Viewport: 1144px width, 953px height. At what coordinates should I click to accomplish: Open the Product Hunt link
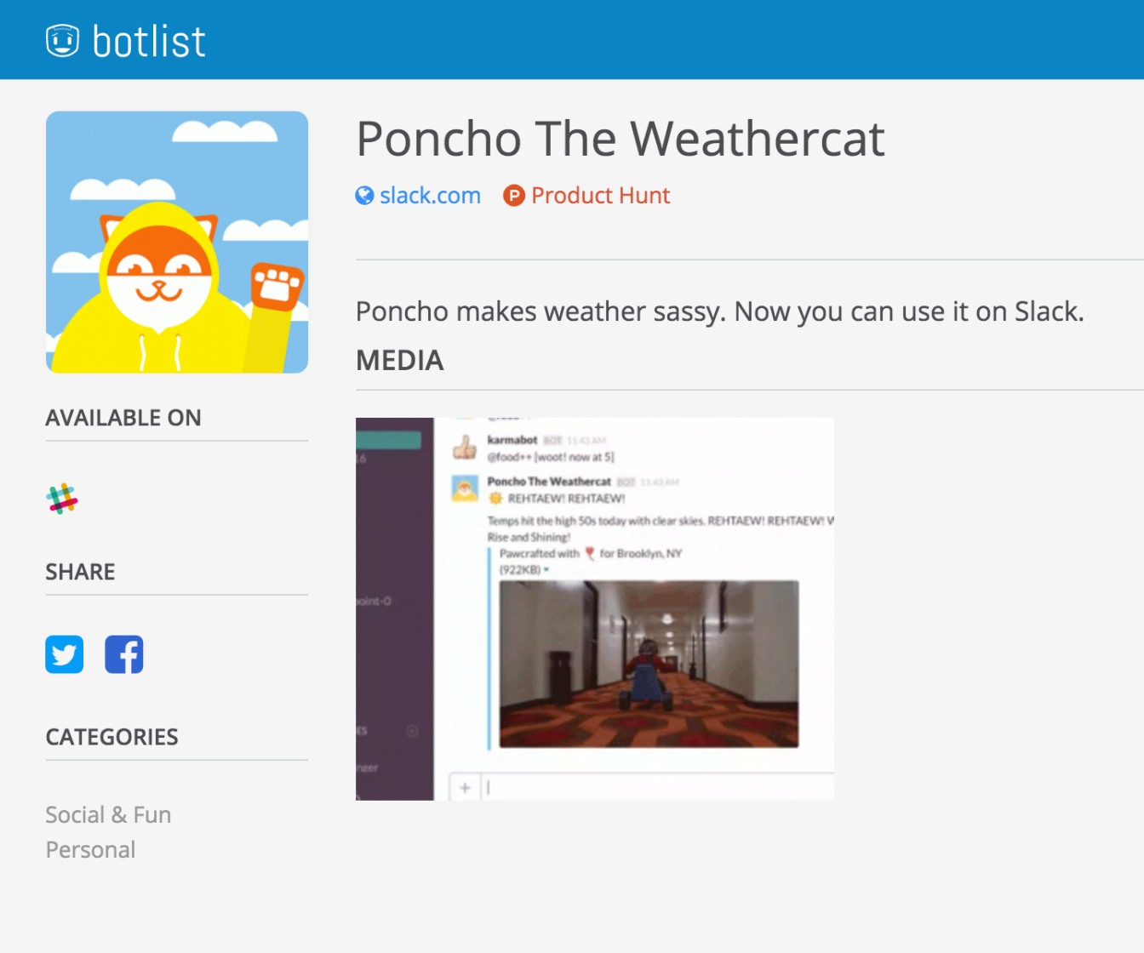tap(600, 196)
